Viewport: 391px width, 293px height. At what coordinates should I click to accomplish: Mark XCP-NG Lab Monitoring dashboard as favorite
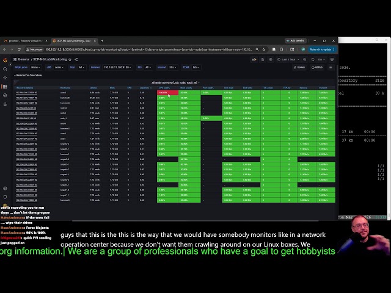click(x=70, y=60)
